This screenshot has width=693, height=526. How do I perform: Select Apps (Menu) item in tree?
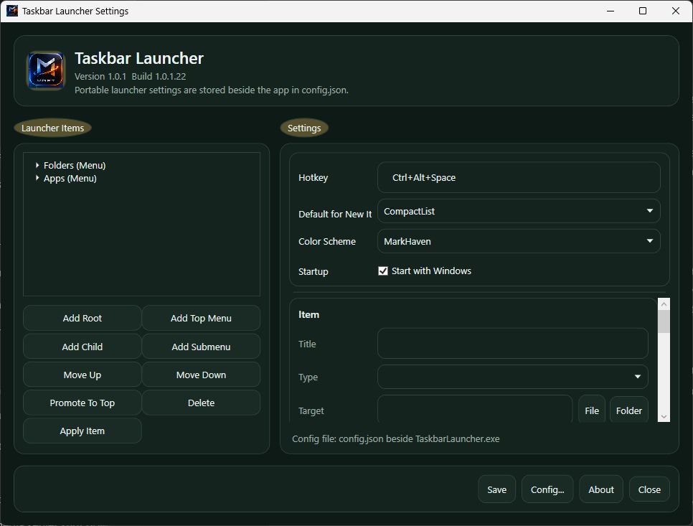point(70,178)
